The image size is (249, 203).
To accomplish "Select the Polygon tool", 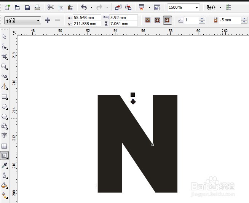I will pos(5,116).
